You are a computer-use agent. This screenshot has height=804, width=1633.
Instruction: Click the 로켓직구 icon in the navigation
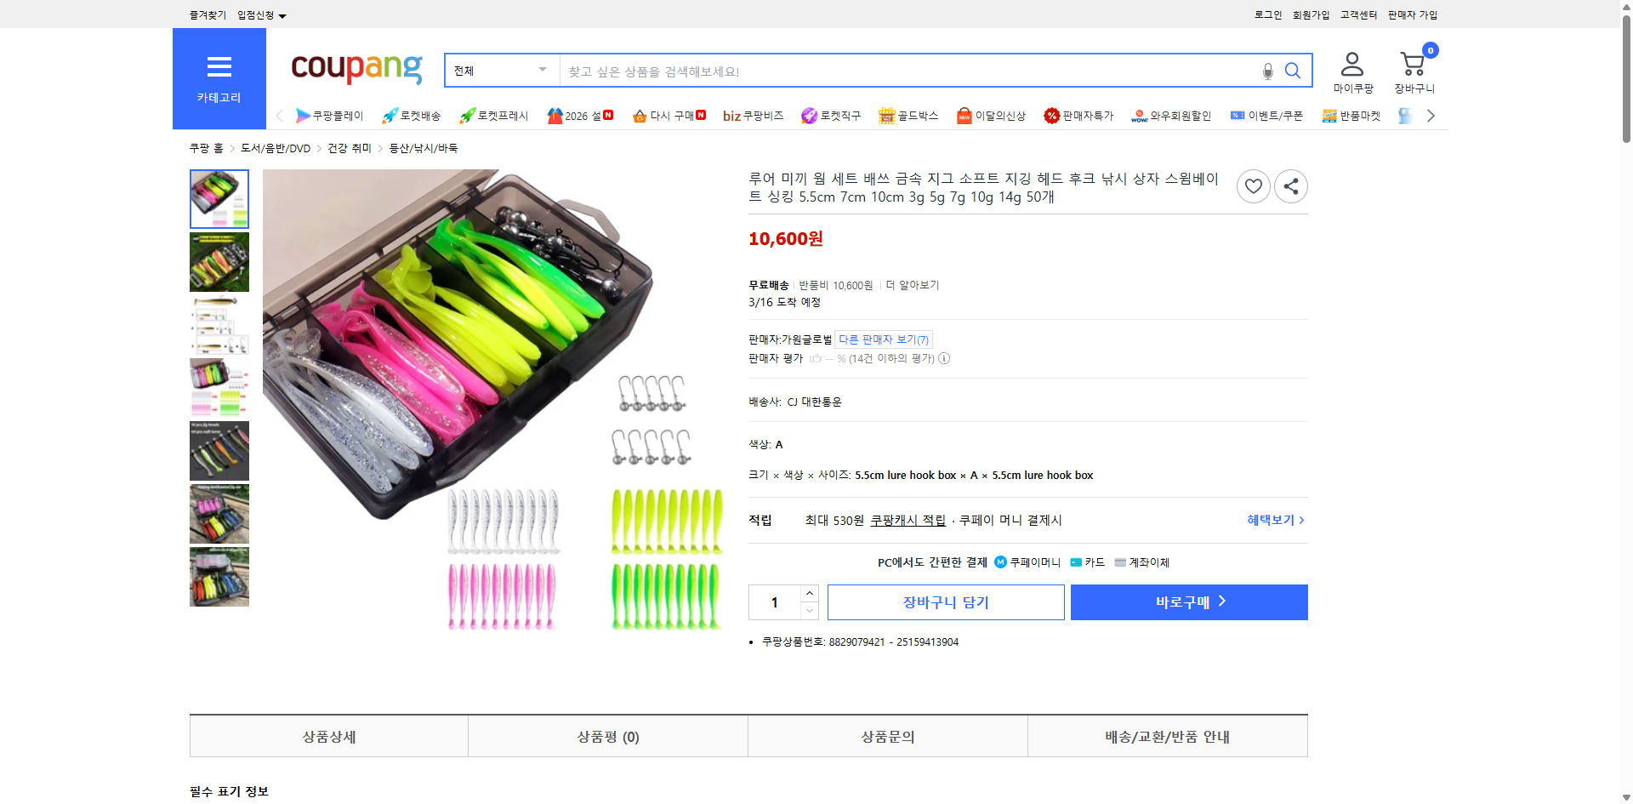807,116
